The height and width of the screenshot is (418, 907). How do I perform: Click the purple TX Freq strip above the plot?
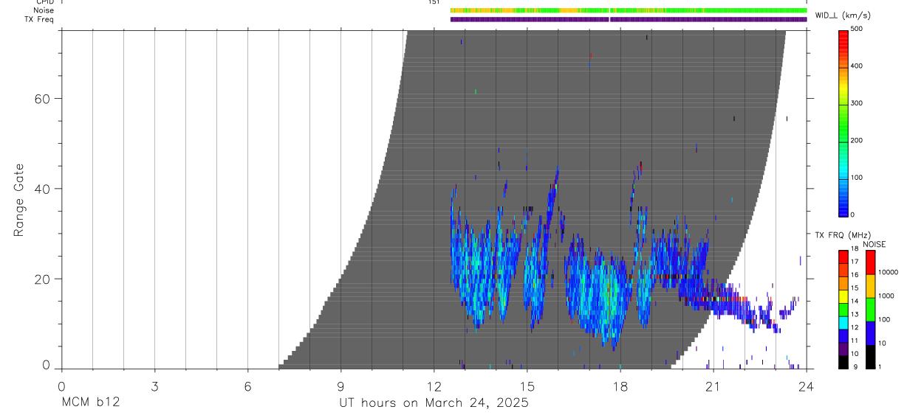[x=629, y=19]
